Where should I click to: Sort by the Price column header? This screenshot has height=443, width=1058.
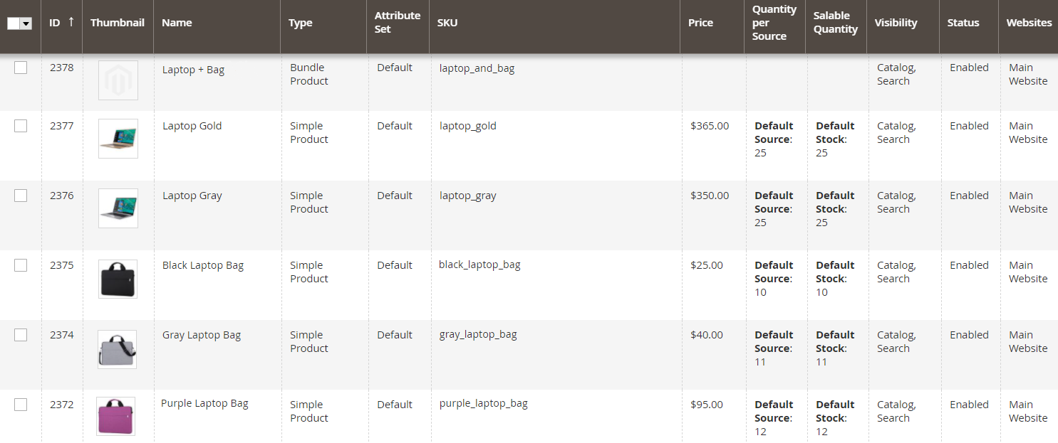(700, 23)
